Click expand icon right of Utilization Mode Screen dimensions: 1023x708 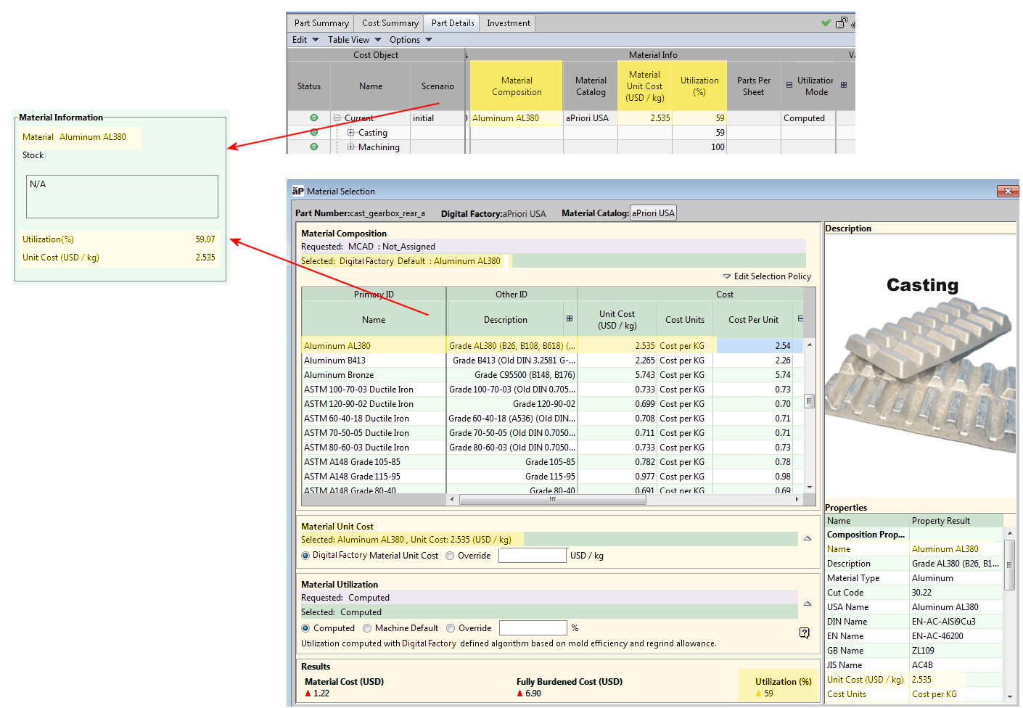(x=844, y=85)
